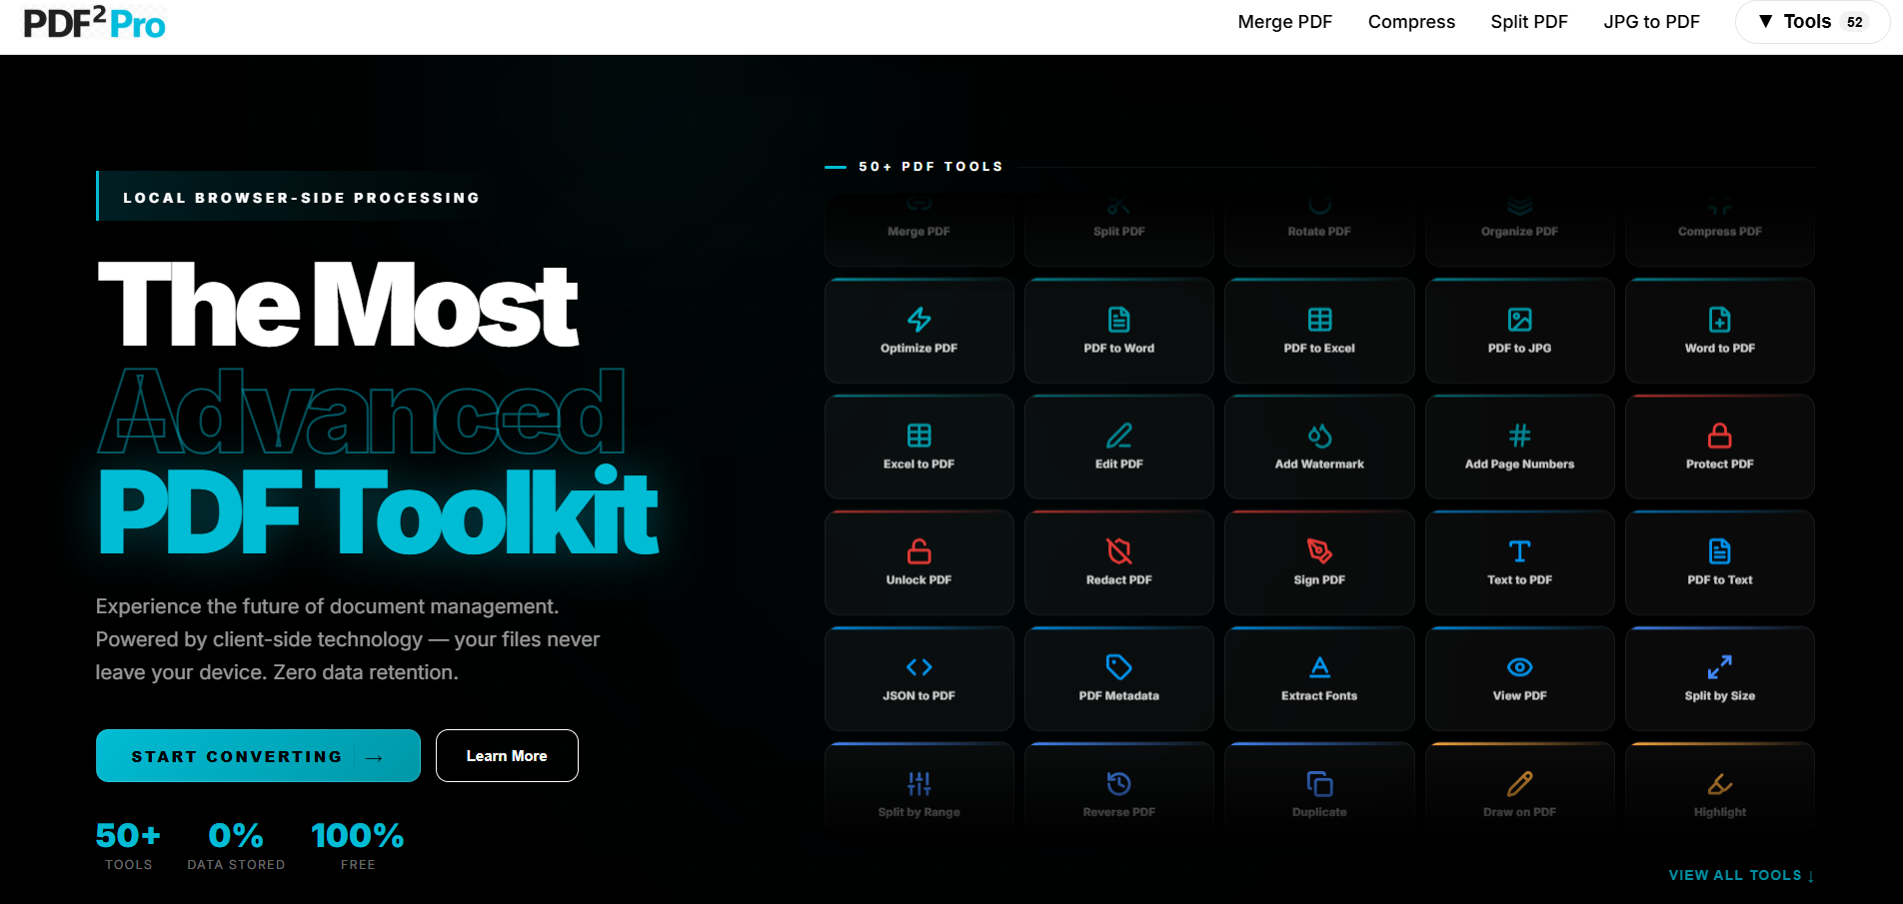Open the PDF to Excel tool
The height and width of the screenshot is (904, 1903).
pos(1319,331)
